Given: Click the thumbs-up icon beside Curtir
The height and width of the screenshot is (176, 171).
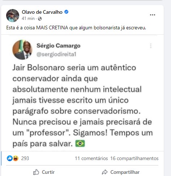Looking at the screenshot, I should 36,172.
